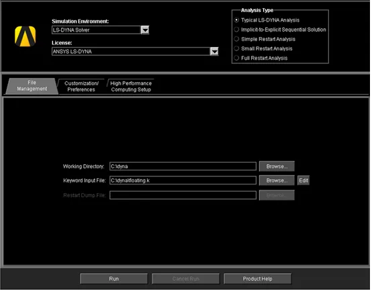Click the Keyword Input File field
The height and width of the screenshot is (290, 372).
click(x=183, y=180)
